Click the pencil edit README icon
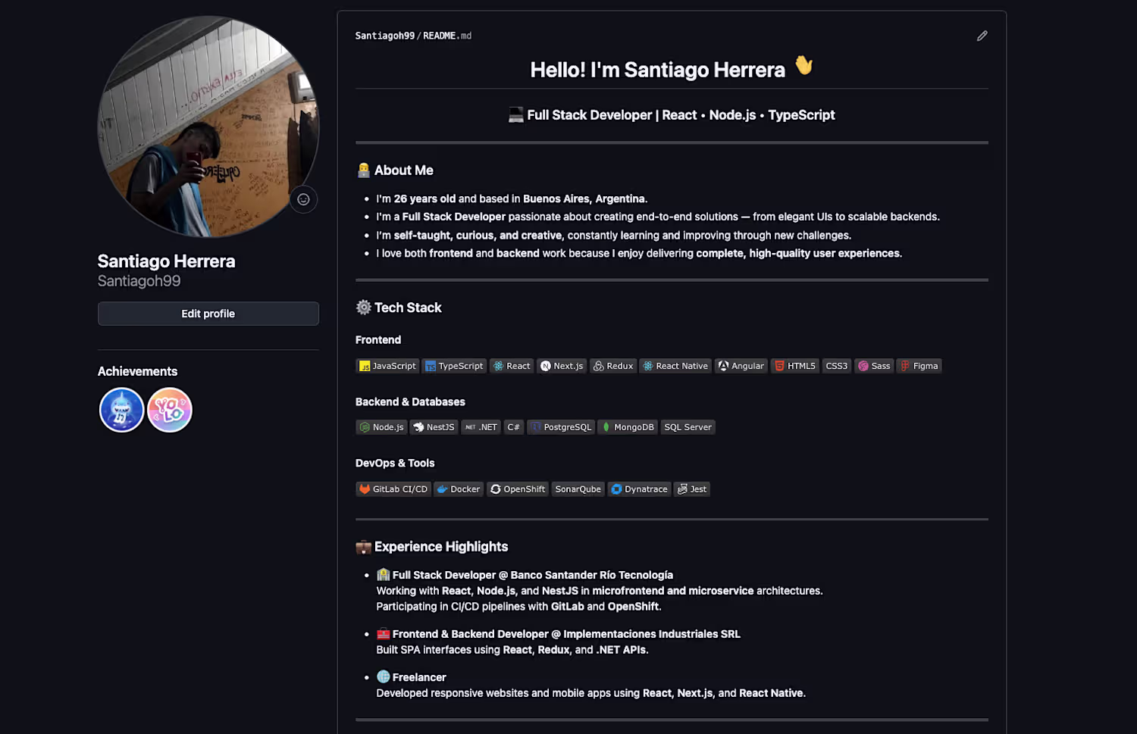This screenshot has width=1137, height=734. click(982, 36)
